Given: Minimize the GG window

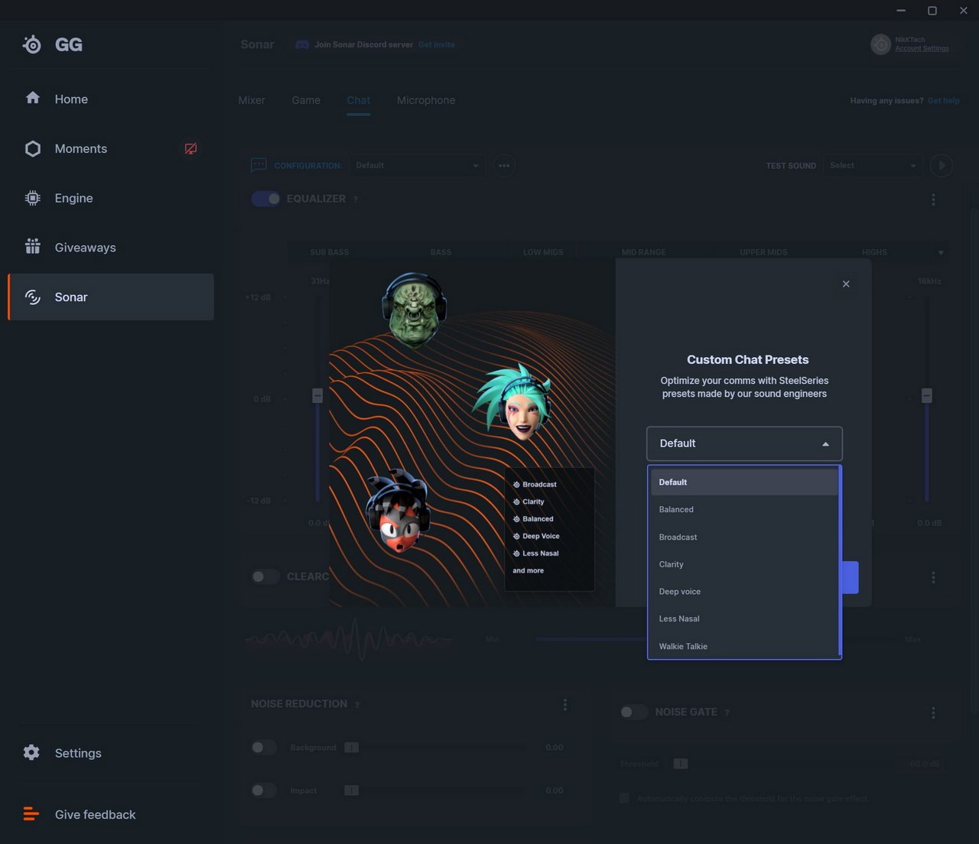Looking at the screenshot, I should tap(901, 11).
